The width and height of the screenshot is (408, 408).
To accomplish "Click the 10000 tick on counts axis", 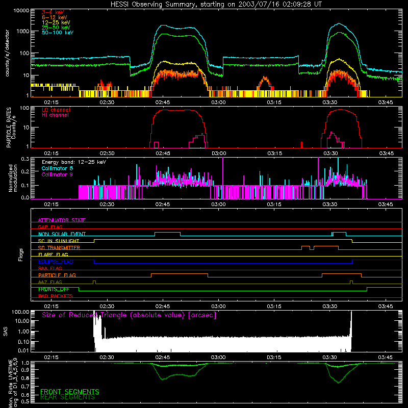I will (21, 11).
